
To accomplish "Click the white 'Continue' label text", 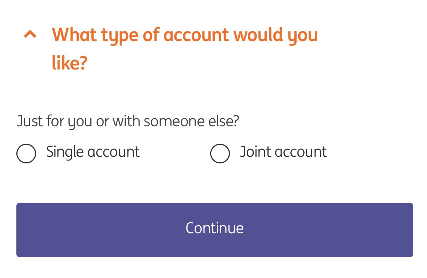I will coord(215,228).
